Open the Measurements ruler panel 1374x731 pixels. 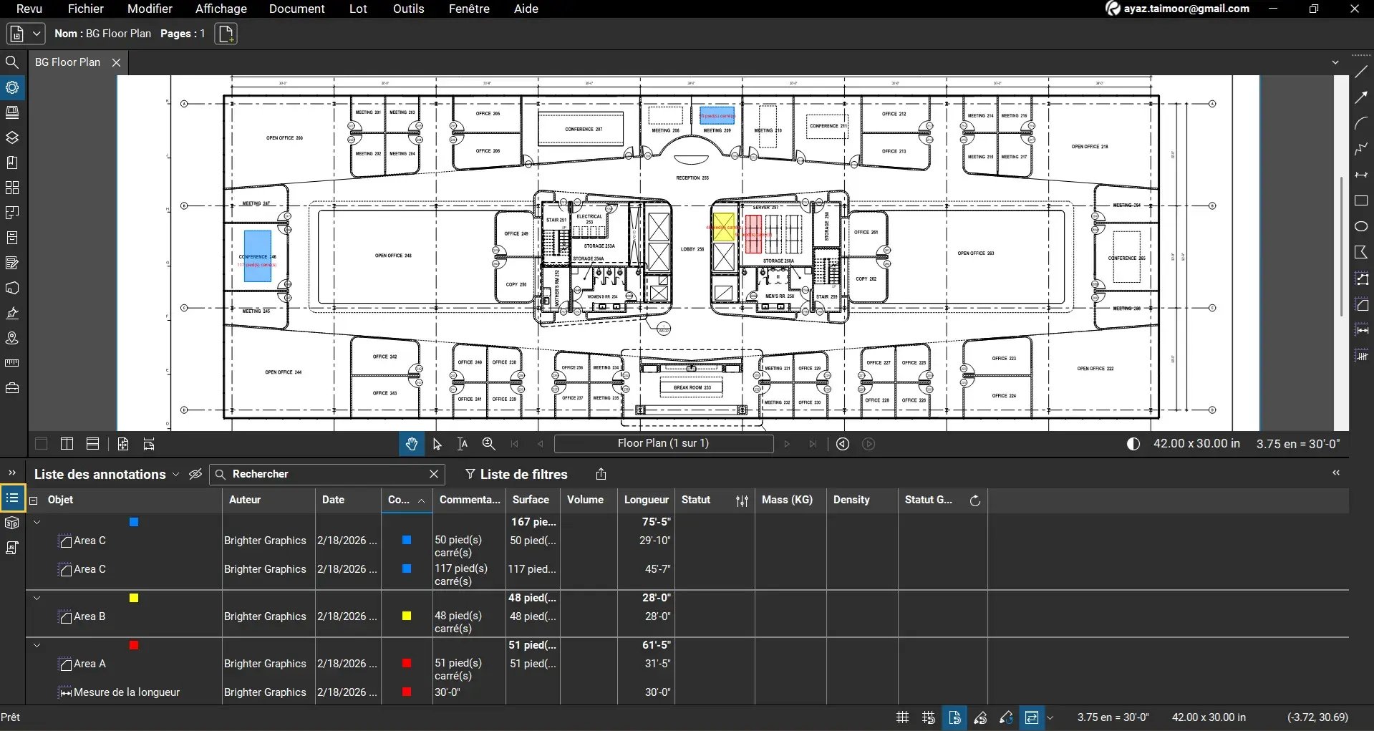tap(12, 363)
